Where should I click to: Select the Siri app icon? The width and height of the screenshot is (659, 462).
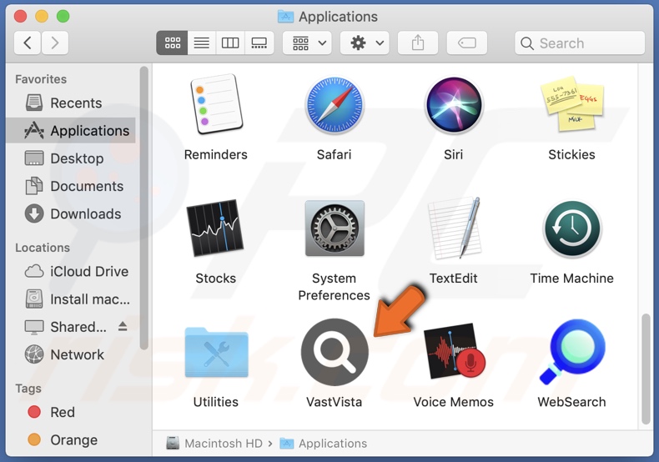pyautogui.click(x=454, y=105)
